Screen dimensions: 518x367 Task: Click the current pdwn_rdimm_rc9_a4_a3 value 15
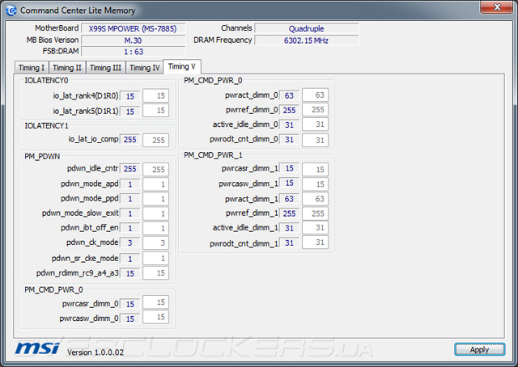point(129,273)
